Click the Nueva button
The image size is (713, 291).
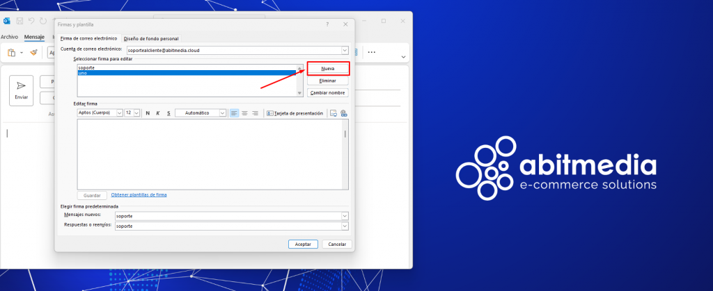[x=327, y=69]
